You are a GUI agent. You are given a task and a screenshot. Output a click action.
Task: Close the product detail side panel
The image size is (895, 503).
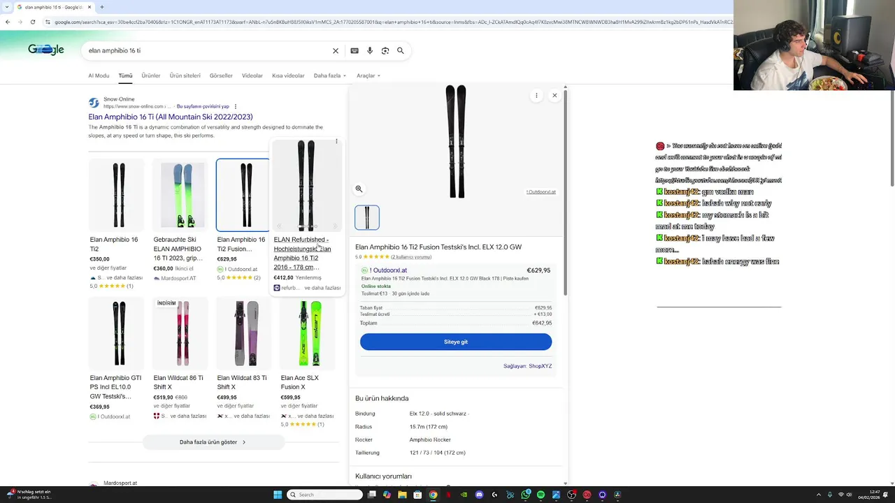click(554, 95)
